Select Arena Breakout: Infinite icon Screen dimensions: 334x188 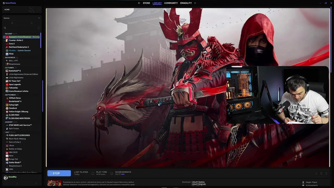point(7,91)
